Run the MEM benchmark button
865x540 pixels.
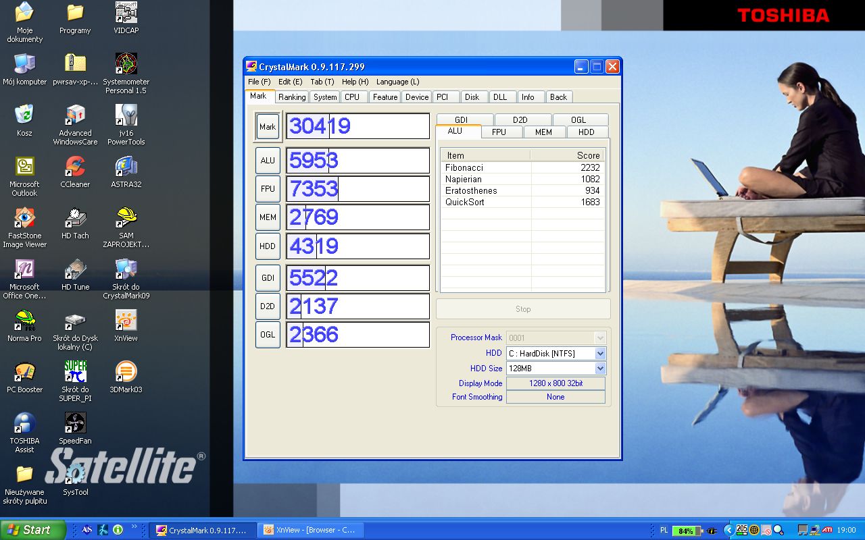268,217
